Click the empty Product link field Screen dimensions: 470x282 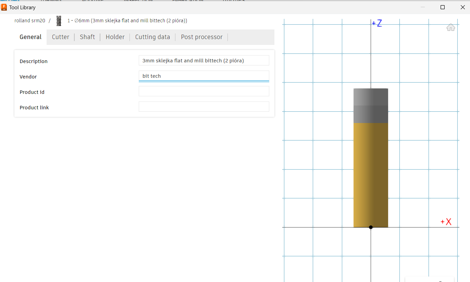pyautogui.click(x=204, y=107)
